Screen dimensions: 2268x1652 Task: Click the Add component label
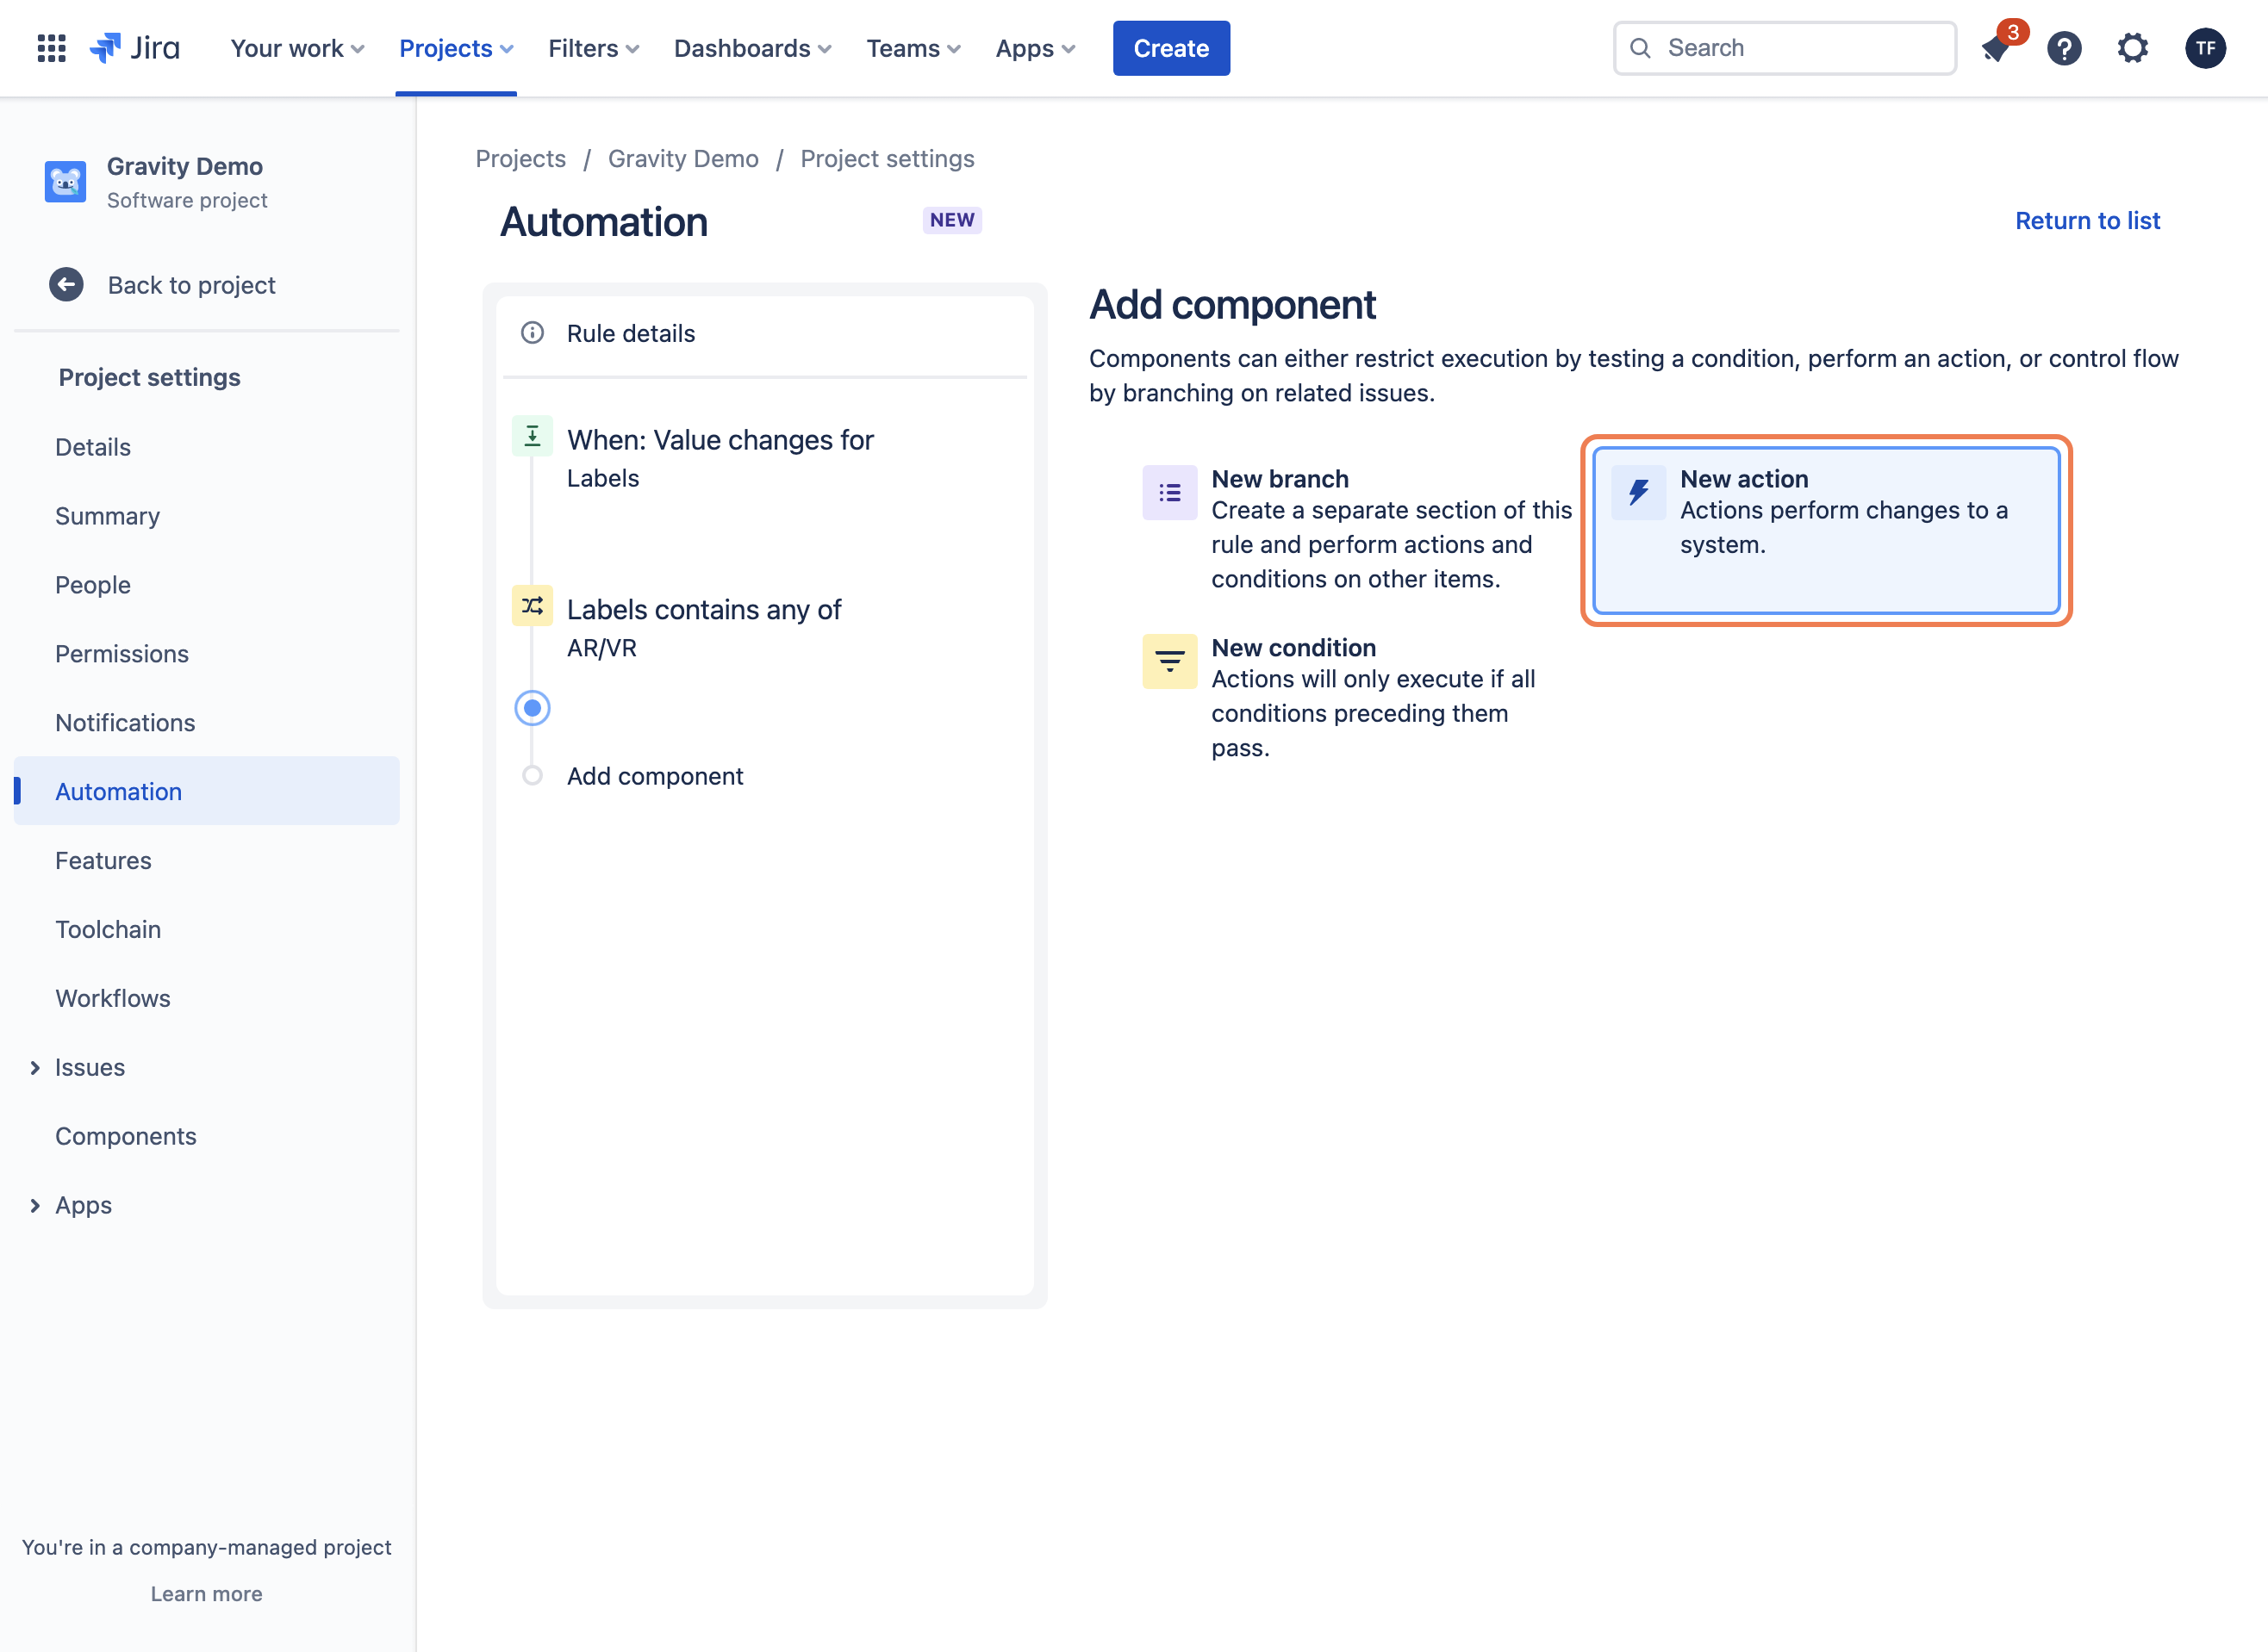654,776
